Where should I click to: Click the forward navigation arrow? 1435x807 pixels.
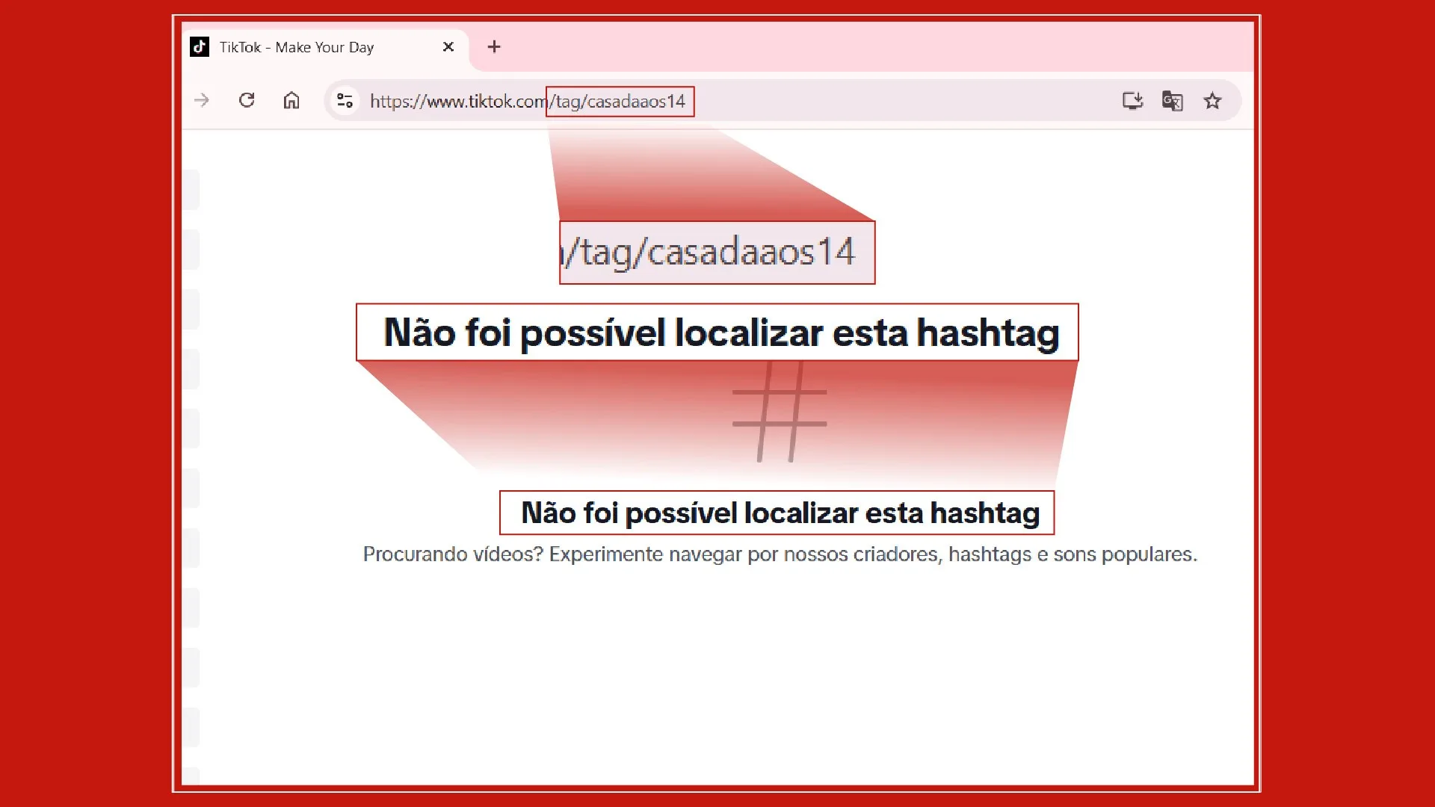pos(201,100)
